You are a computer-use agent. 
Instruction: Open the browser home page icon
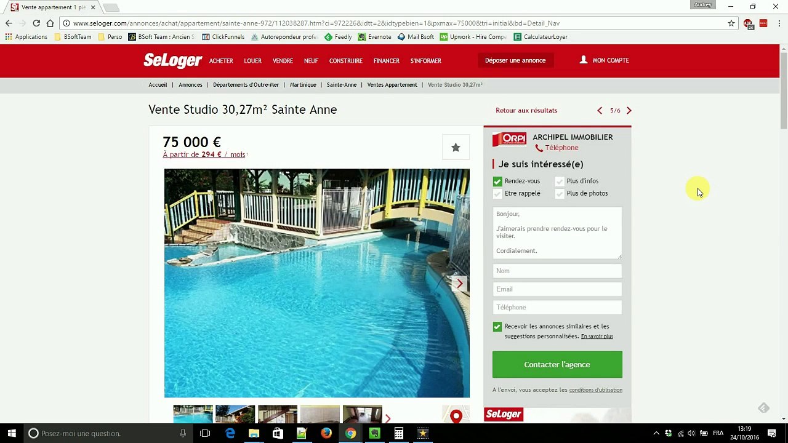tap(50, 23)
